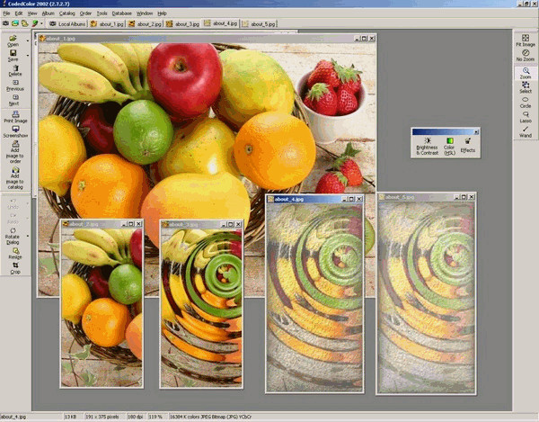Open Brightness & Contrast in floating palette
The image size is (539, 422).
(428, 147)
